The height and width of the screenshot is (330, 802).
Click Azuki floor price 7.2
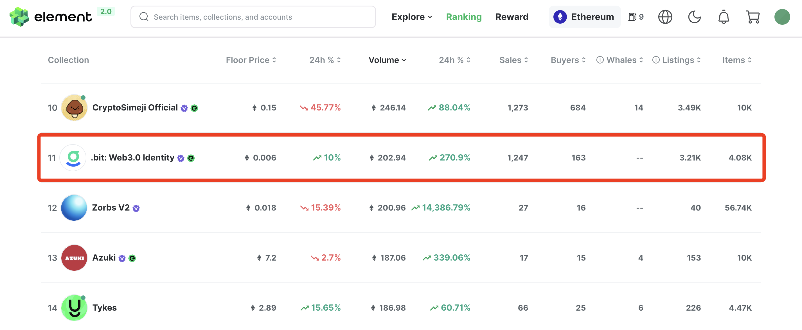point(267,258)
